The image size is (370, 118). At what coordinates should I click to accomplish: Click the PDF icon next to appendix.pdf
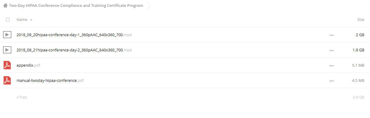[7, 65]
